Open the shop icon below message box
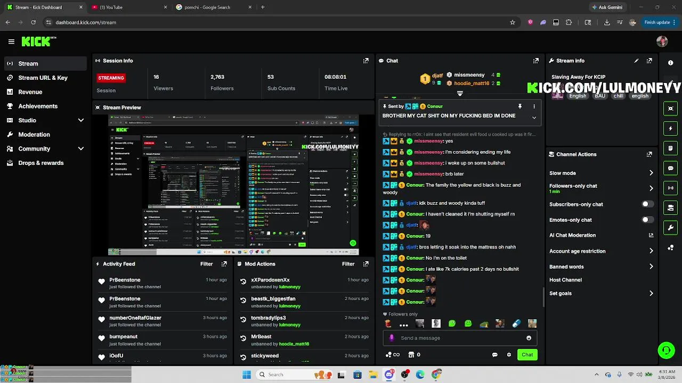This screenshot has height=383, width=682. click(x=411, y=355)
